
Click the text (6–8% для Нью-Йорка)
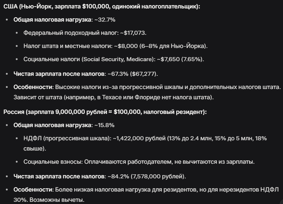click(x=174, y=46)
